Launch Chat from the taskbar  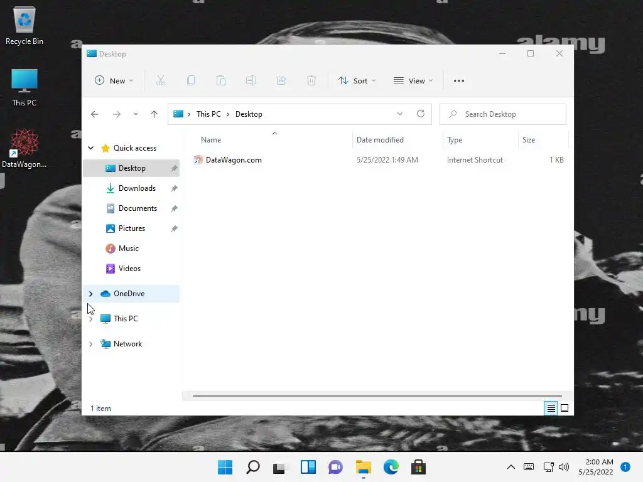coord(335,467)
